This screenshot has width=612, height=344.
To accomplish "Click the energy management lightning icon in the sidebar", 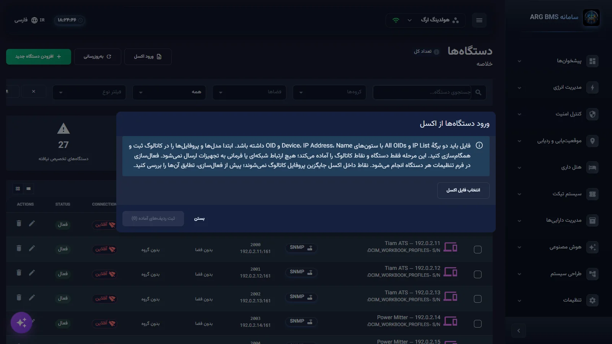I will [592, 88].
